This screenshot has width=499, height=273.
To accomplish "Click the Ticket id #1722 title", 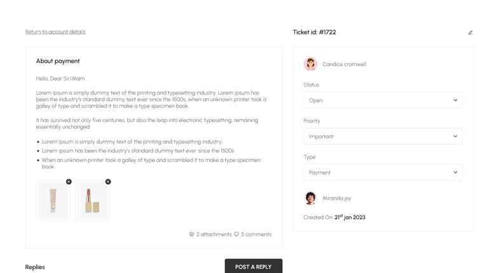I will coord(314,32).
